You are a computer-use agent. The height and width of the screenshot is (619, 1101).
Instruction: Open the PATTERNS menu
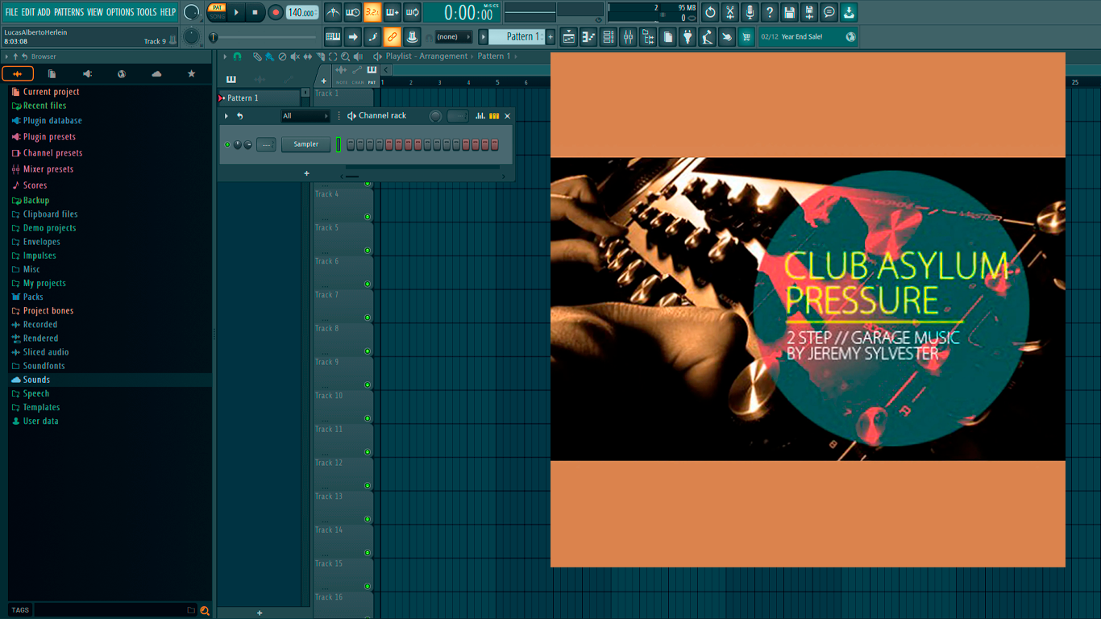69,12
